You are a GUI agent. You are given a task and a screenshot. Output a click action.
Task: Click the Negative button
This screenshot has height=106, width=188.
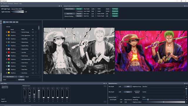click(x=115, y=16)
